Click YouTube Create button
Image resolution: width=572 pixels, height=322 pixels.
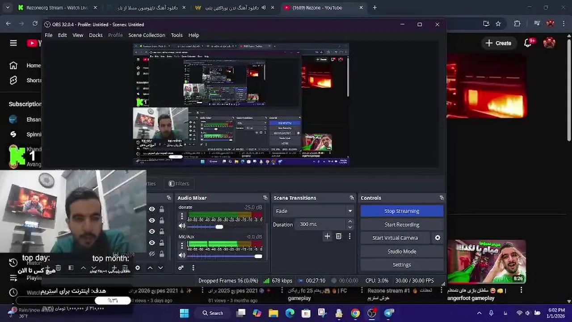tap(498, 43)
